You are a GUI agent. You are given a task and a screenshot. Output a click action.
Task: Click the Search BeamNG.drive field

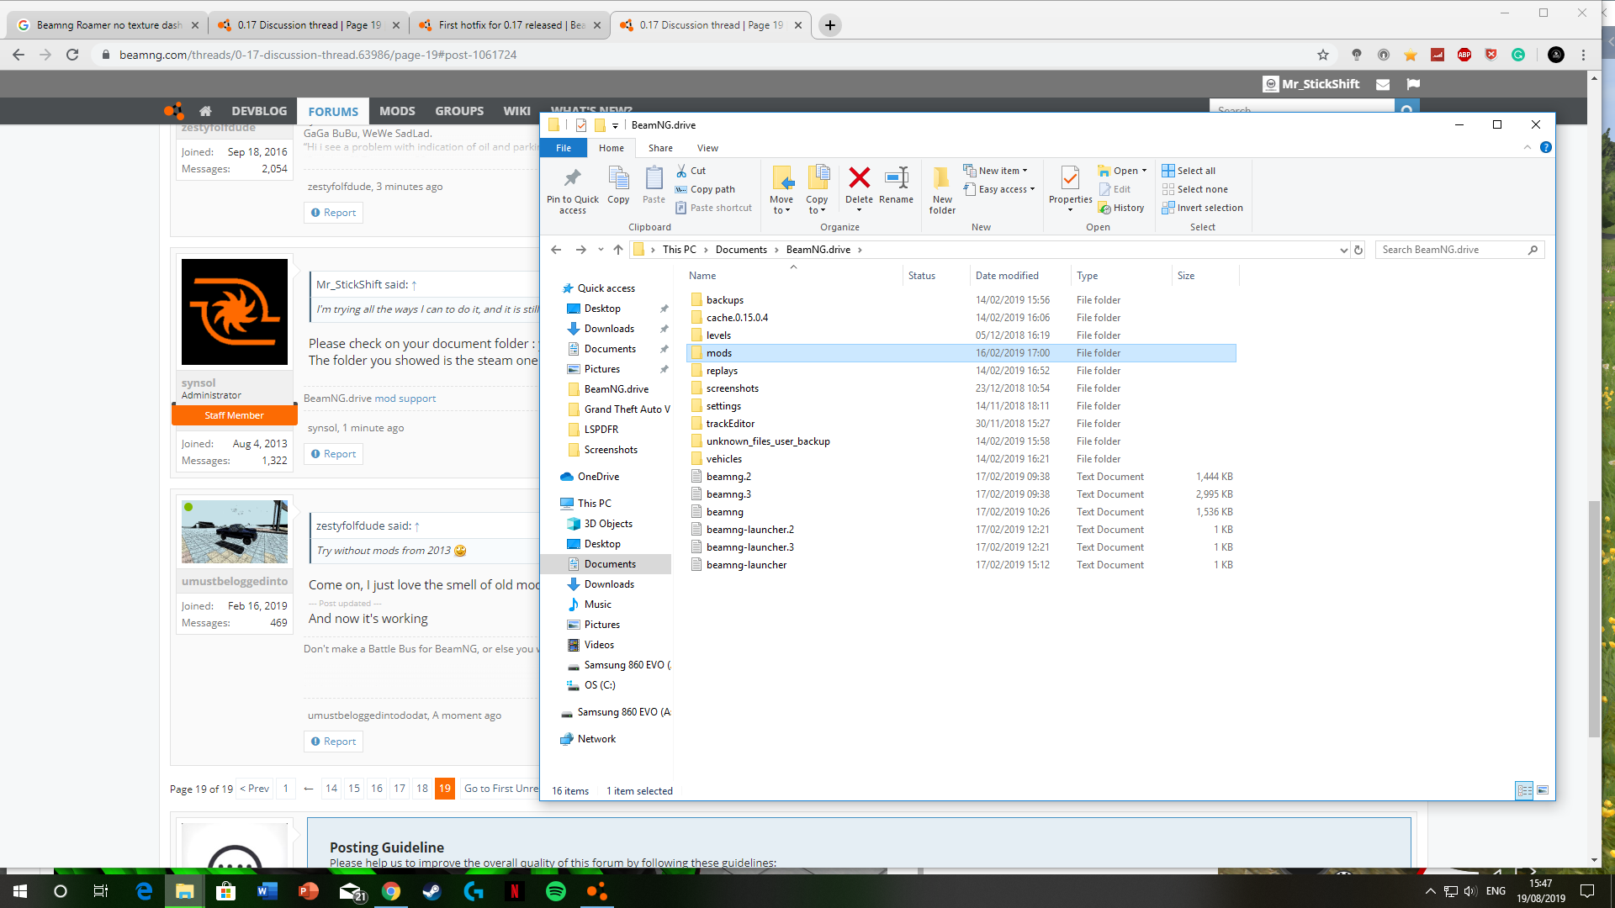1459,250
